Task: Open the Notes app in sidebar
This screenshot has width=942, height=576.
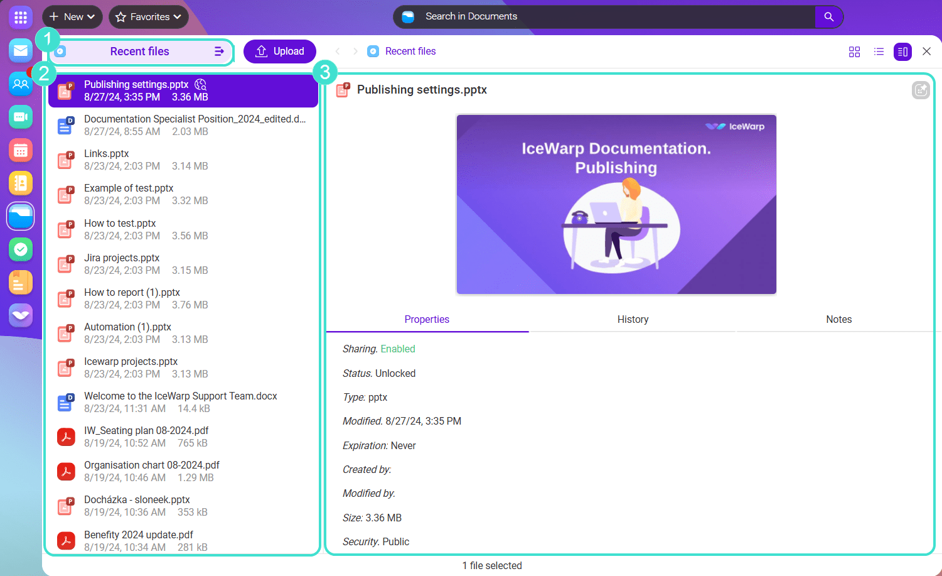Action: click(x=21, y=283)
